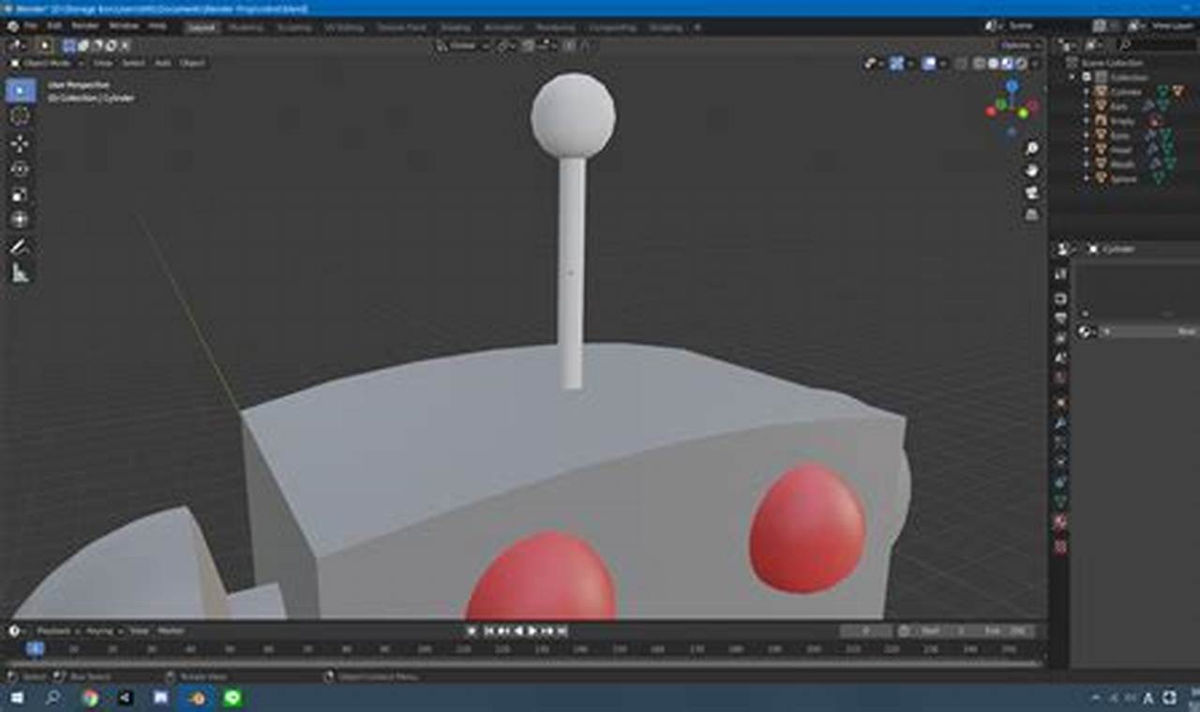Switch to solid viewport shading
The width and height of the screenshot is (1200, 712).
click(x=993, y=64)
